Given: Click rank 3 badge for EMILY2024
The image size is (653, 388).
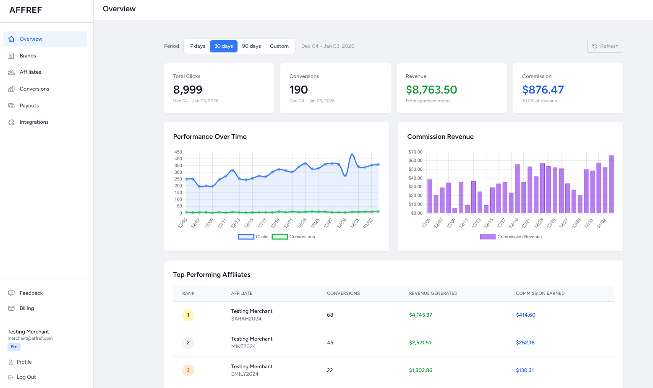Looking at the screenshot, I should [188, 370].
